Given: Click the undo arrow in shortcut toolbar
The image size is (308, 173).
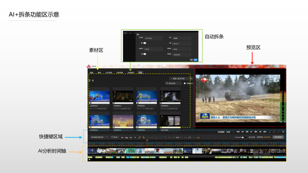Looking at the screenshot, I should pos(190,137).
